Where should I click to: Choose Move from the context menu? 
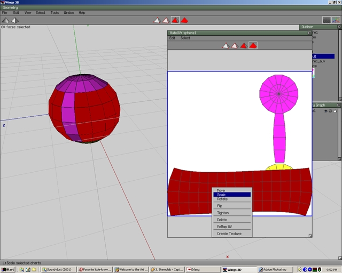(x=232, y=190)
